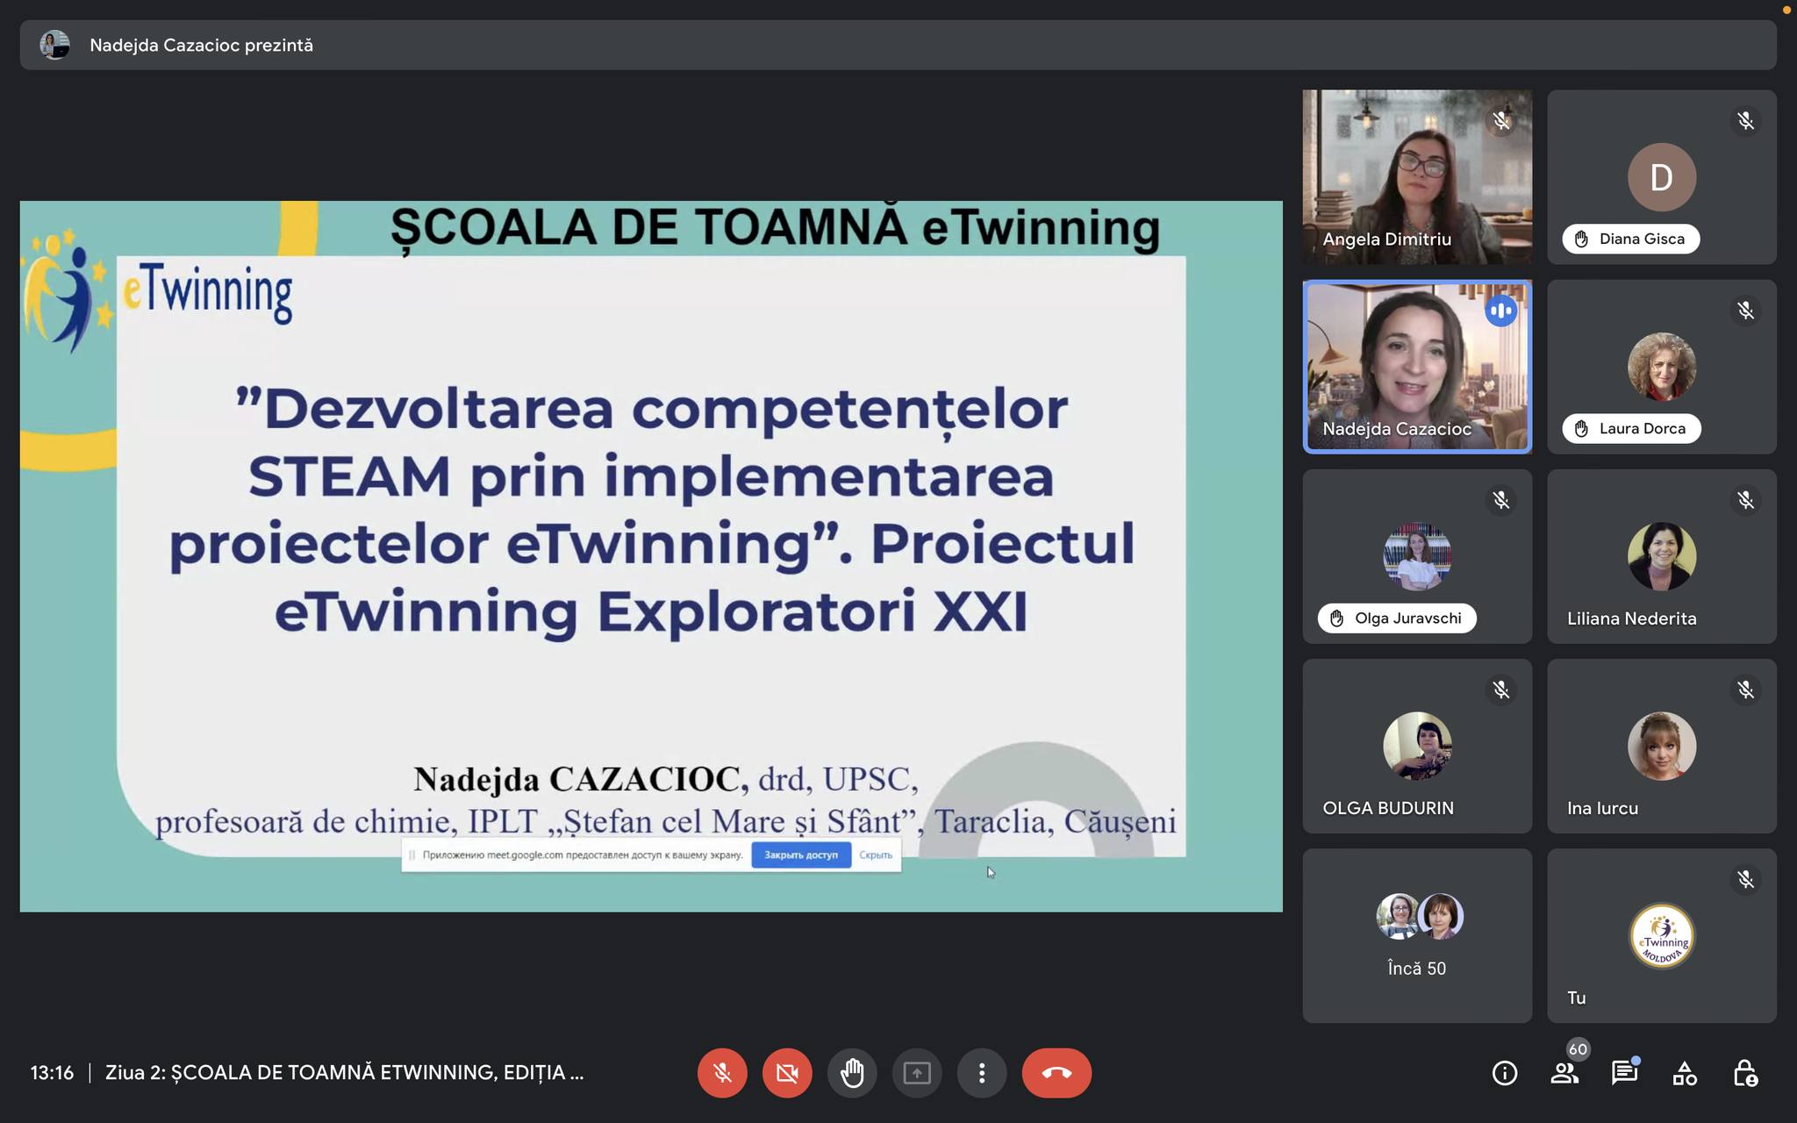
Task: Click Ina Iurcu's profile avatar
Action: [1662, 746]
